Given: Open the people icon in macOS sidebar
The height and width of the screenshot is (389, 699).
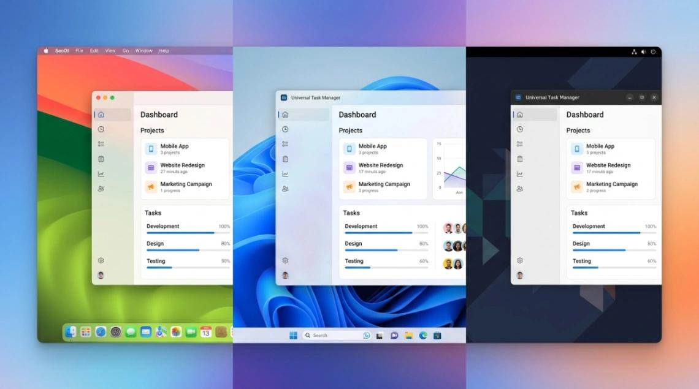Looking at the screenshot, I should coord(101,189).
